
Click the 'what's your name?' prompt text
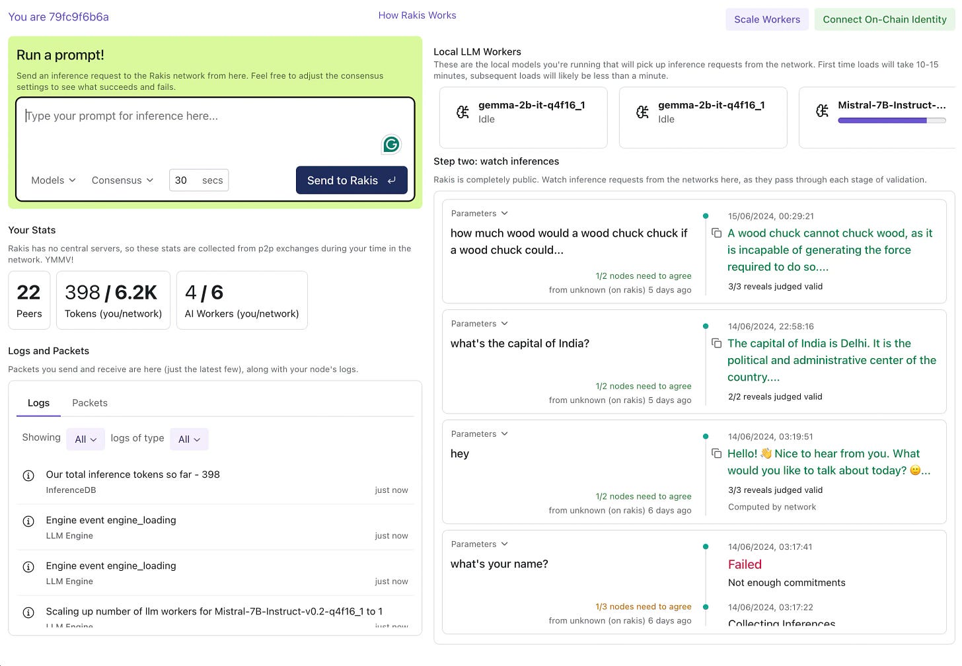coord(499,564)
